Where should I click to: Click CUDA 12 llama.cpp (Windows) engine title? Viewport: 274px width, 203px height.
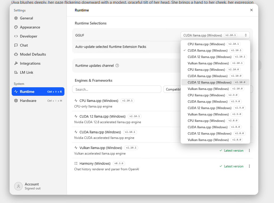(103, 117)
